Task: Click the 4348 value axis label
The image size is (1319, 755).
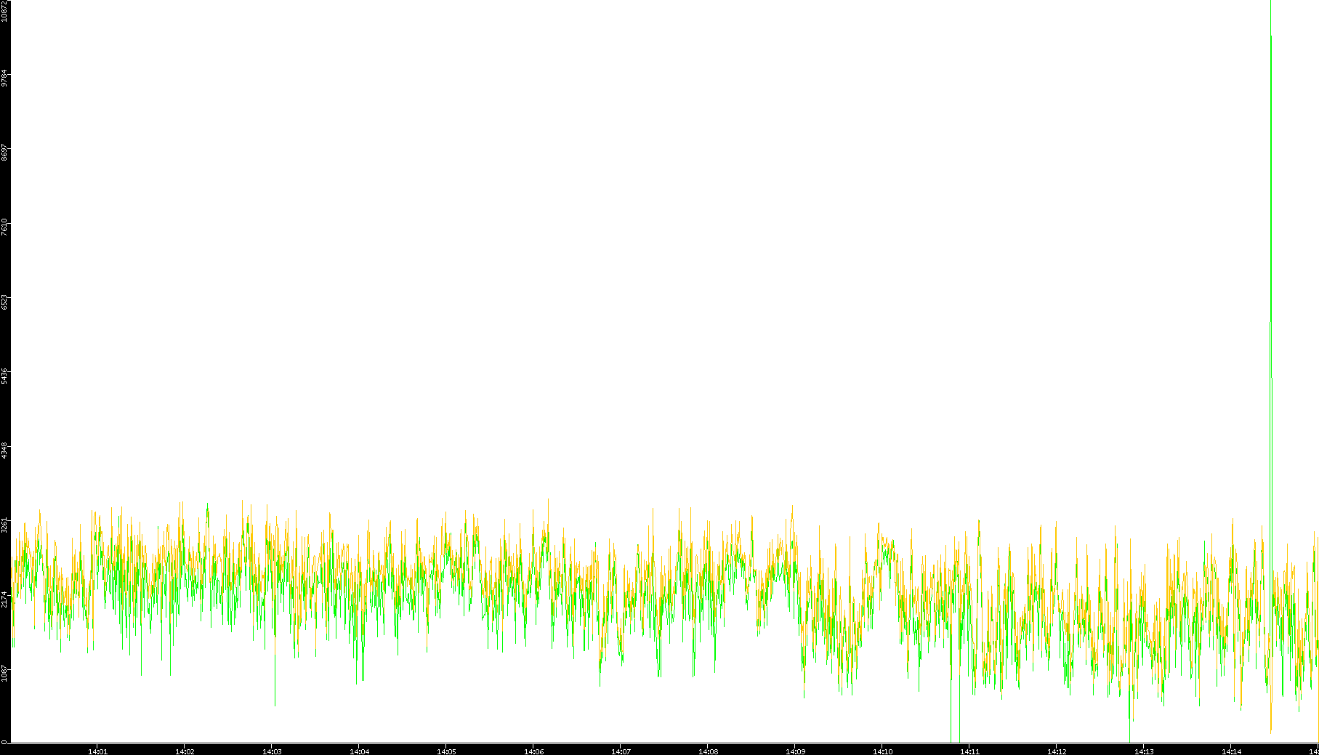Action: [x=4, y=451]
